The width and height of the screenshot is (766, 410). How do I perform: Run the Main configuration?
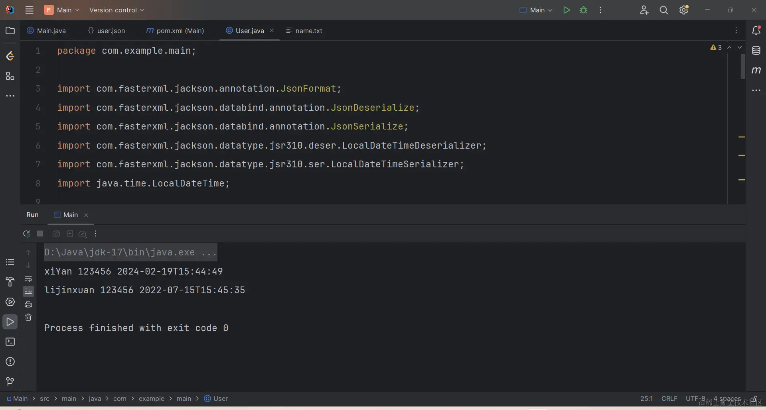(566, 10)
